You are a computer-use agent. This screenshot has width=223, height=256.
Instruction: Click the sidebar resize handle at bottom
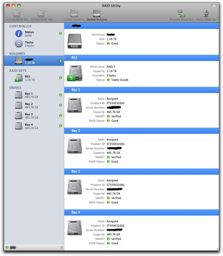(x=62, y=247)
